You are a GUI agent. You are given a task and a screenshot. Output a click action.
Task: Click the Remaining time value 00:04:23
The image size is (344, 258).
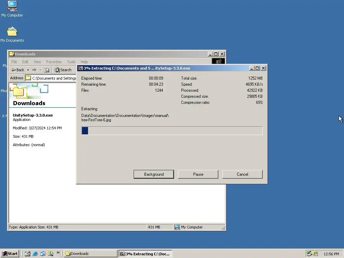pos(156,84)
